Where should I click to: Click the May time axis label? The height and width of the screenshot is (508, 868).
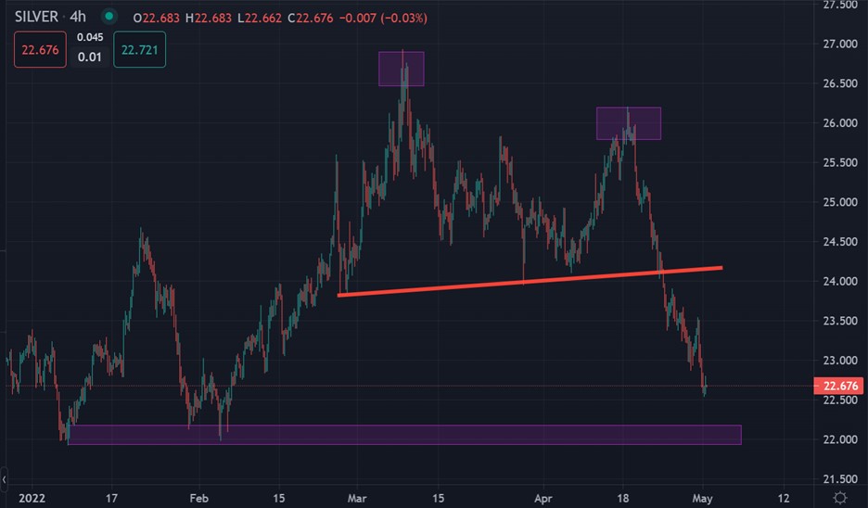click(702, 498)
